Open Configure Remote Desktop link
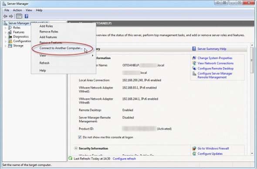 (x=215, y=69)
